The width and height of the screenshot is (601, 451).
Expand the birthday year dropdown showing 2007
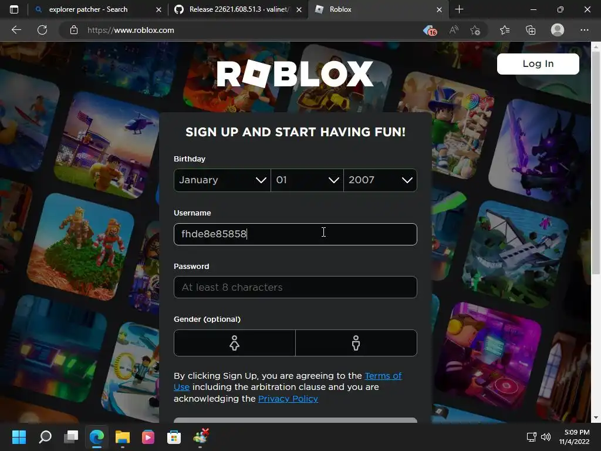pos(380,180)
